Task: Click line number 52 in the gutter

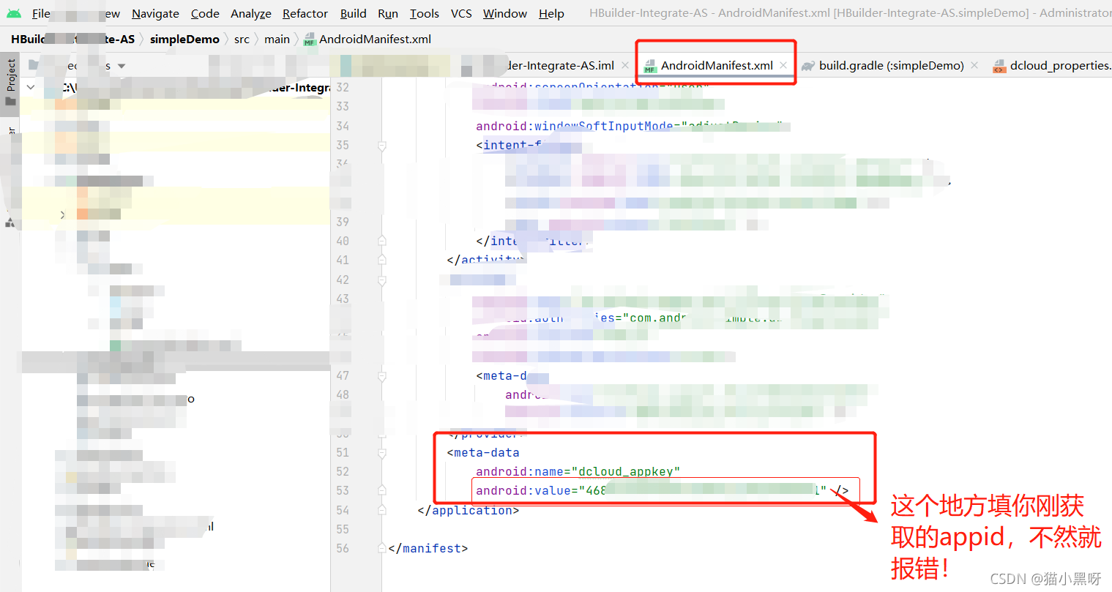Action: point(343,471)
